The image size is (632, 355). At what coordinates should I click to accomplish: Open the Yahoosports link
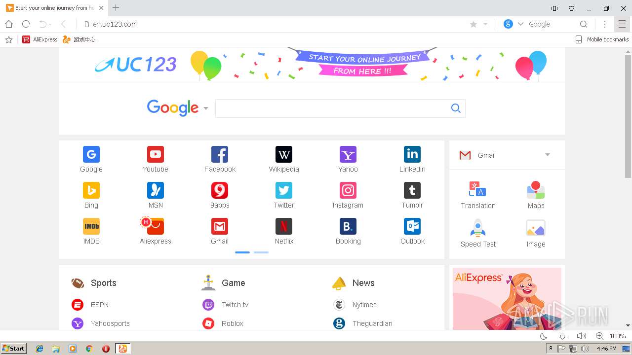coord(101,323)
